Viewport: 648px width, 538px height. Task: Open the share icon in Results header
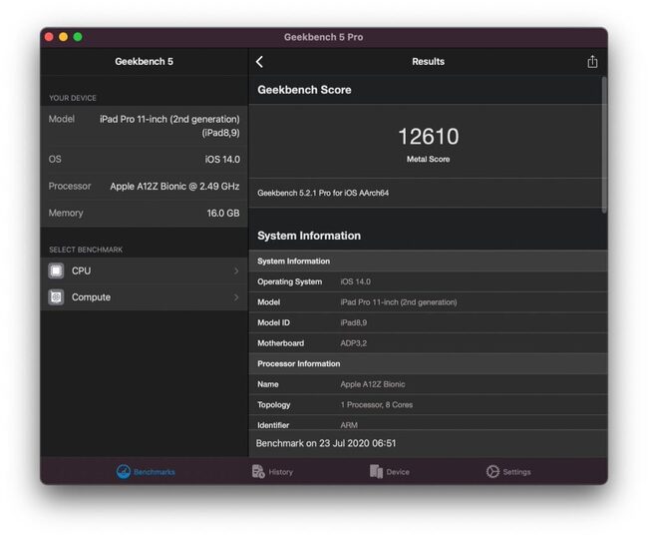[x=592, y=61]
